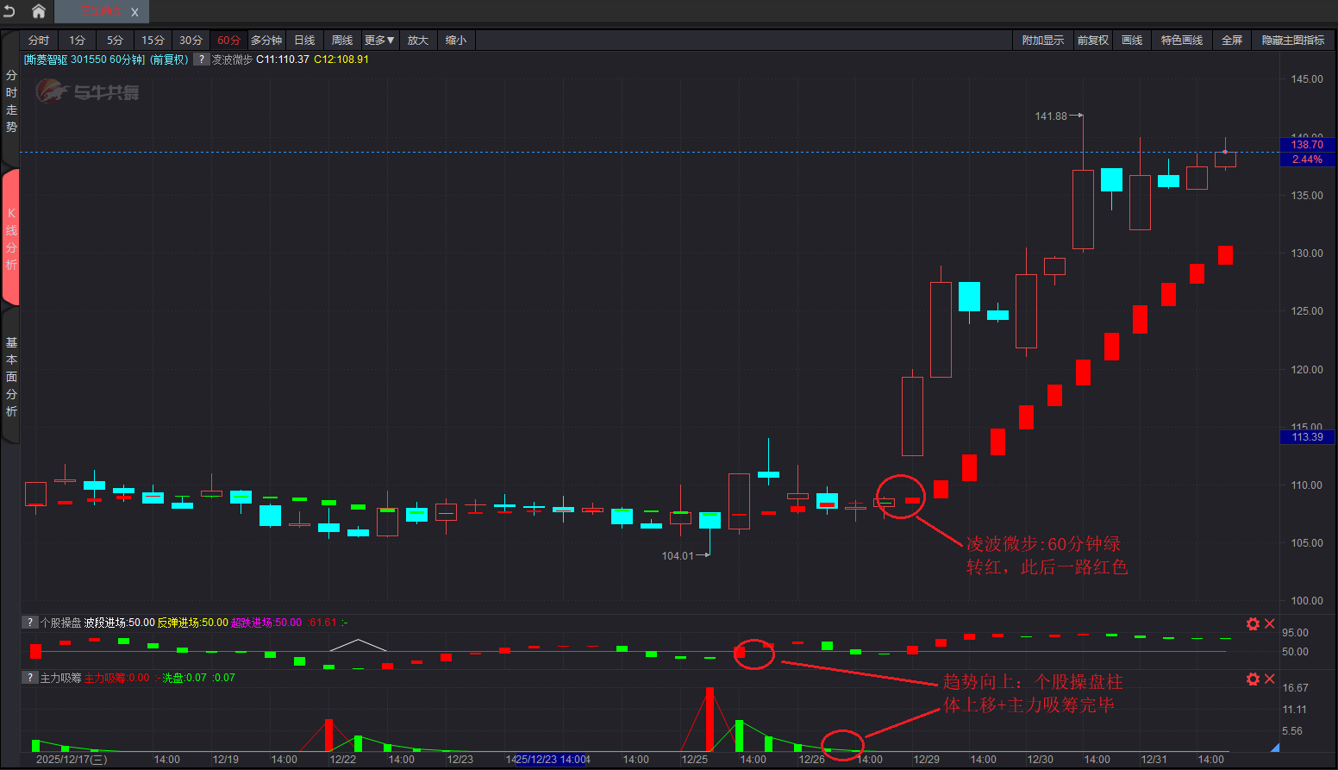
Task: Click help icon beside 主力吸筹
Action: pos(30,678)
